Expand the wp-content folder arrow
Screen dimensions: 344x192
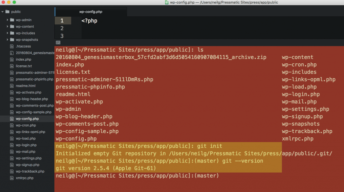[x=7, y=26]
